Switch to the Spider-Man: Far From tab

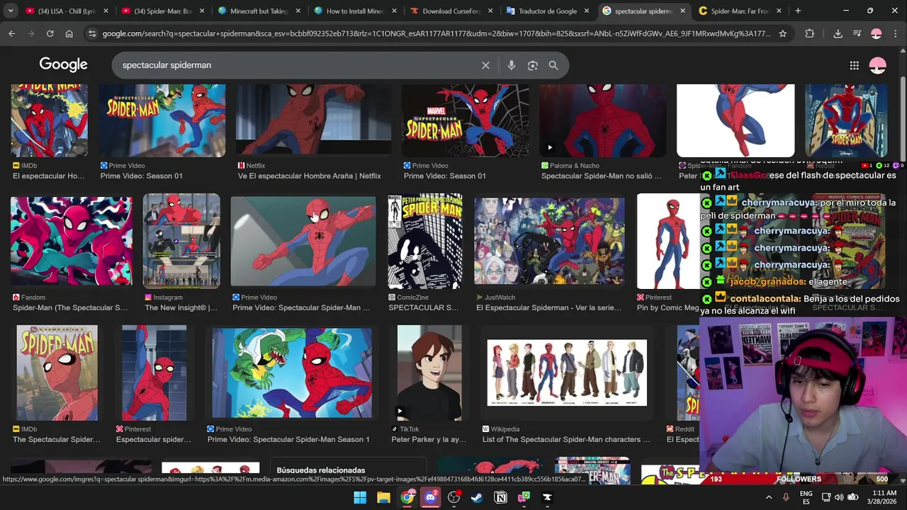pyautogui.click(x=740, y=11)
